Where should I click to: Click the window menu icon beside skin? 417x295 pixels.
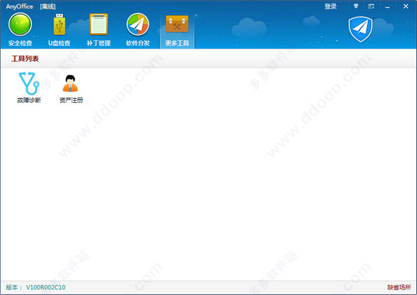(371, 6)
